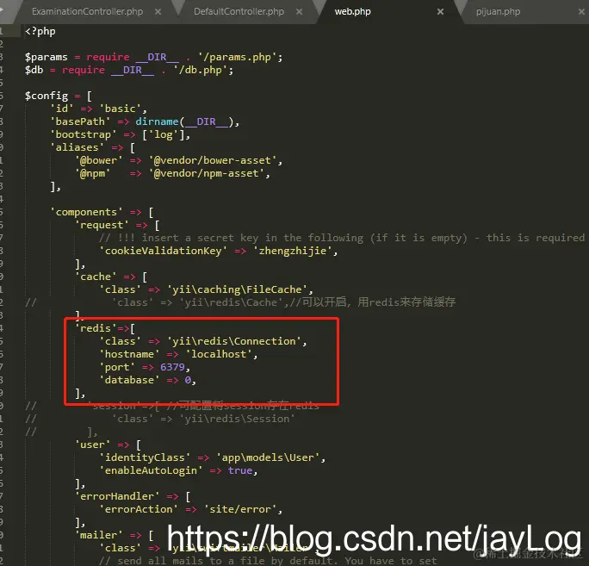The image size is (589, 566).
Task: Switch to ExaminationController.php tab
Action: [x=87, y=12]
